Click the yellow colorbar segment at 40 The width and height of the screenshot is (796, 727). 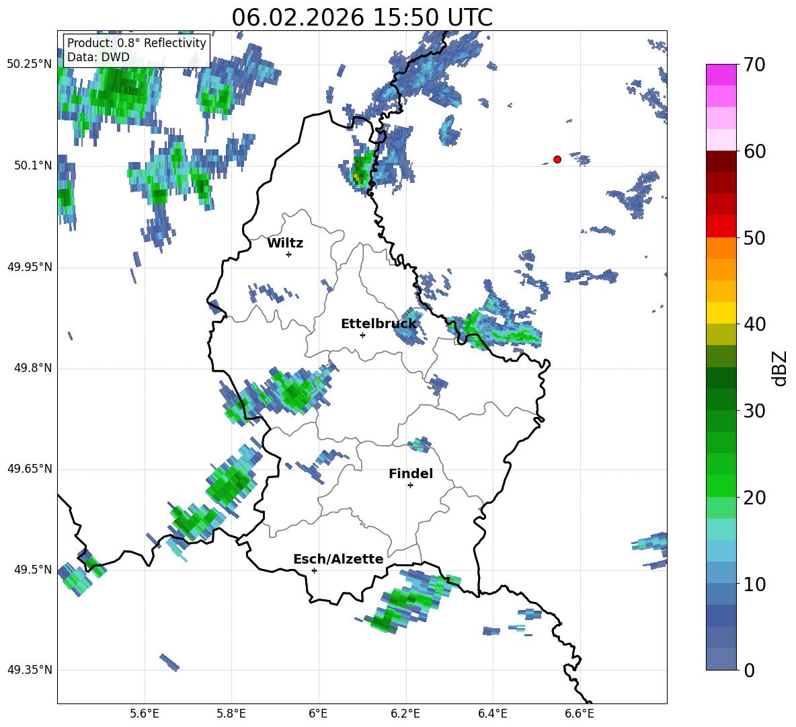tap(721, 313)
